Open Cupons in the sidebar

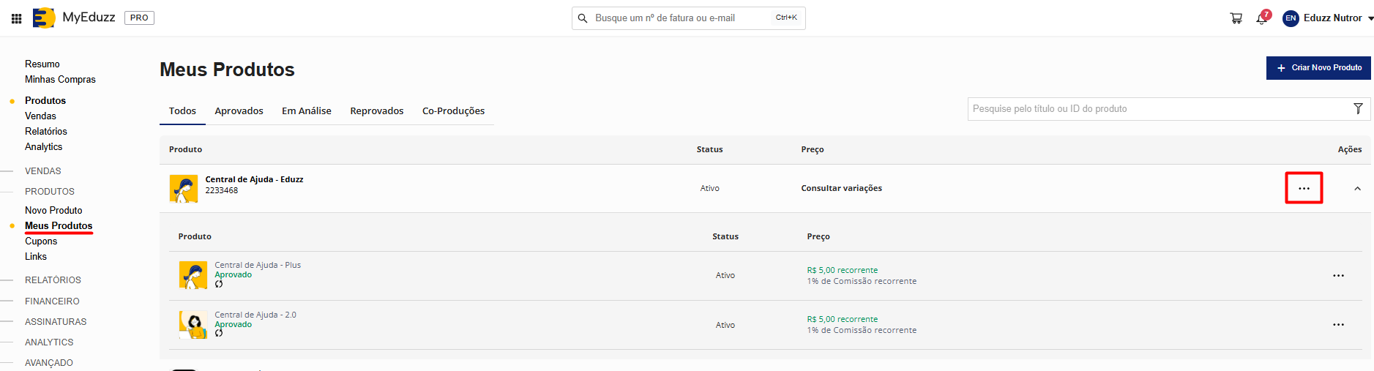pos(41,241)
